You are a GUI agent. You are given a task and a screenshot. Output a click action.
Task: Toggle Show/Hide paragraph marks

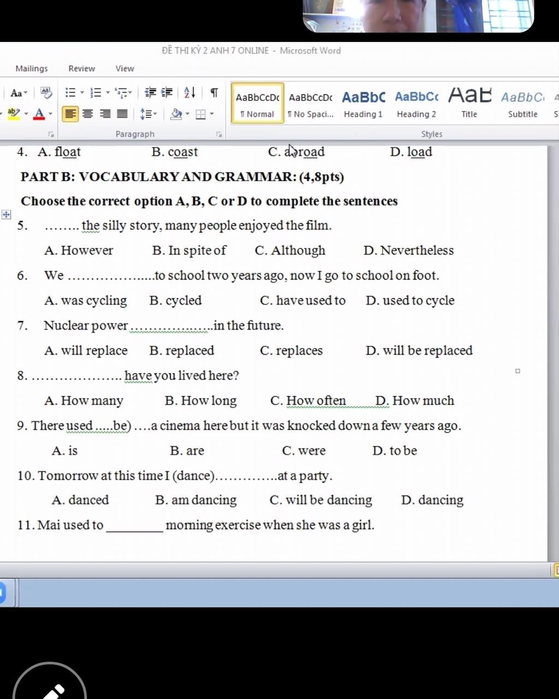pyautogui.click(x=214, y=93)
